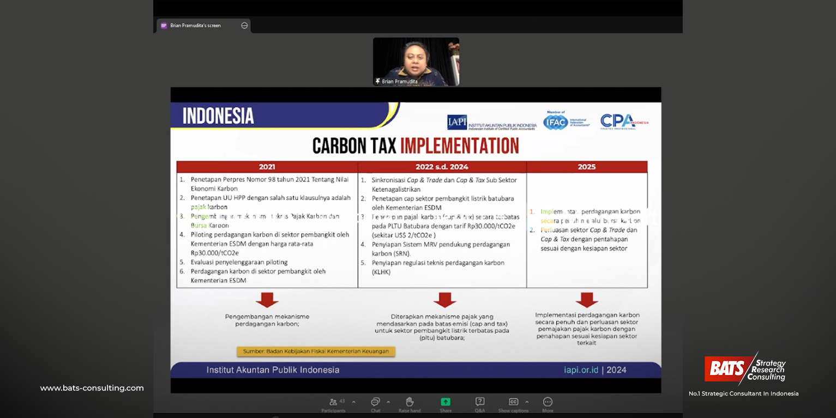Select Brian Pramudita's video thumbnail
Screen dimensions: 836x418
pyautogui.click(x=416, y=62)
